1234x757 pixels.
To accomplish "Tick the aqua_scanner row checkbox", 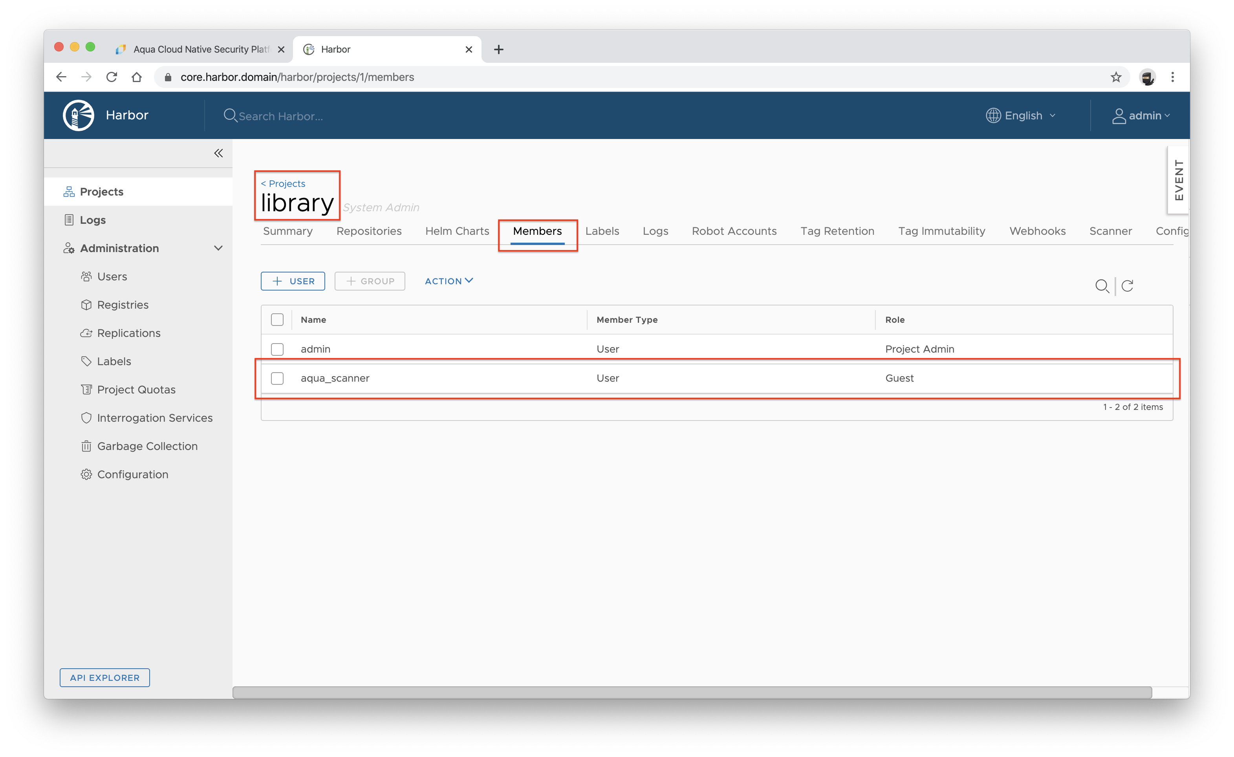I will [277, 378].
